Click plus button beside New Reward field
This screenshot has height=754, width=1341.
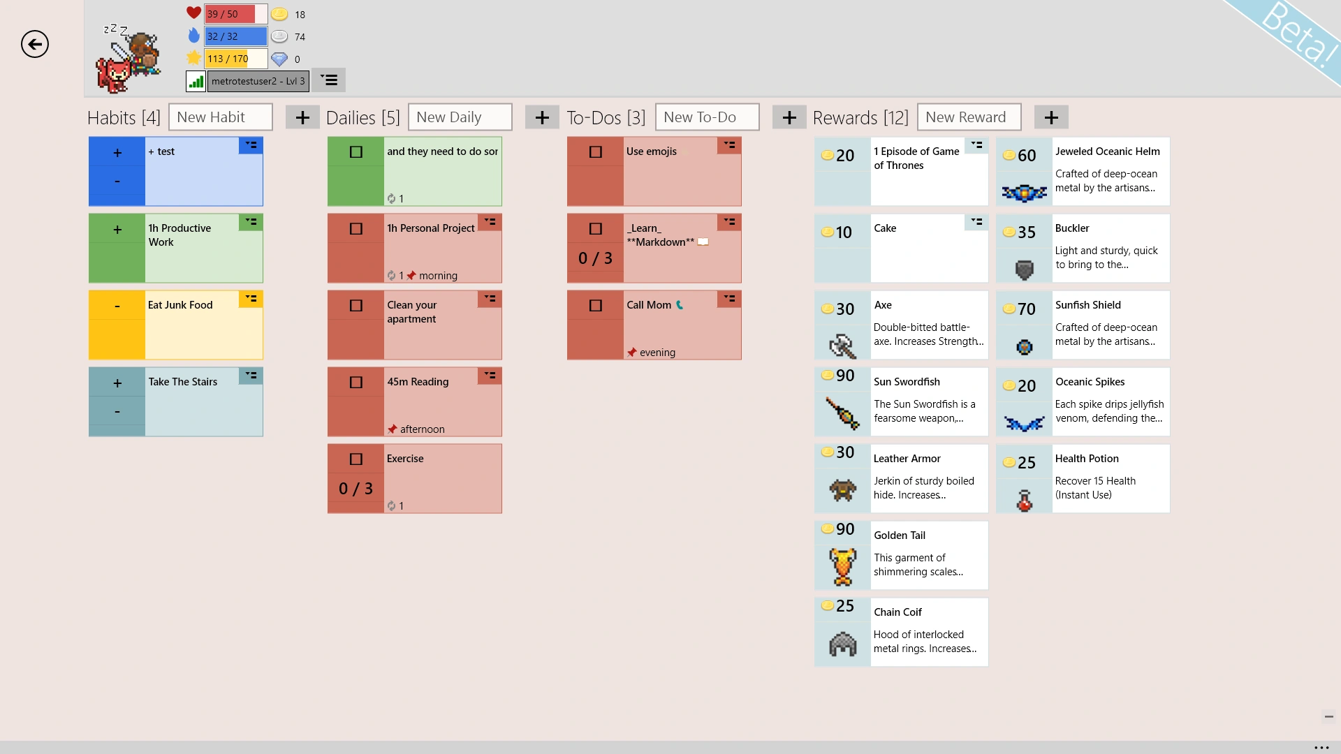pos(1051,117)
